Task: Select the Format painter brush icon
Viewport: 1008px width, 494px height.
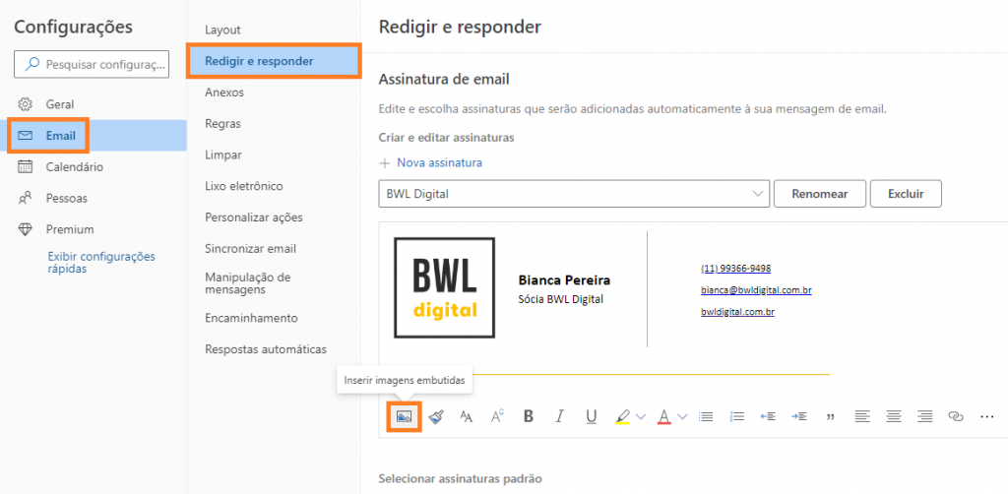Action: [436, 416]
